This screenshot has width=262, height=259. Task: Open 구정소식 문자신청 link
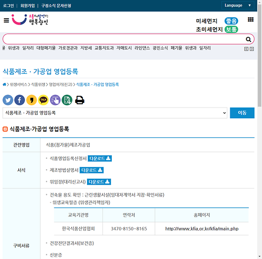pyautogui.click(x=56, y=6)
